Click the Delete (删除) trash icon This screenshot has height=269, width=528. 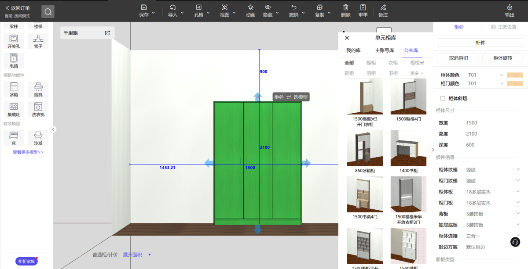tap(346, 7)
